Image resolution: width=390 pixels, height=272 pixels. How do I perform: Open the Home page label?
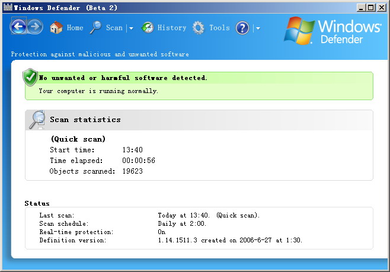coord(75,28)
